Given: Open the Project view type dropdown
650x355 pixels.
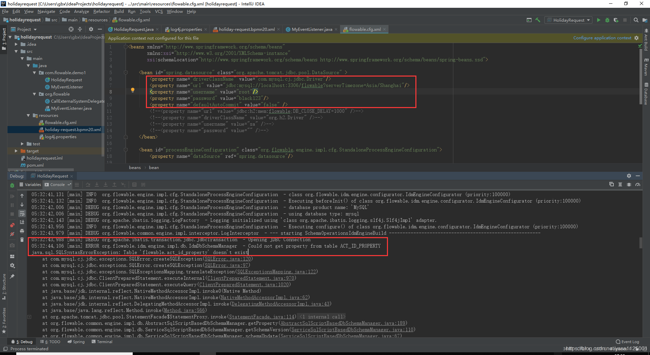Looking at the screenshot, I should 24,29.
